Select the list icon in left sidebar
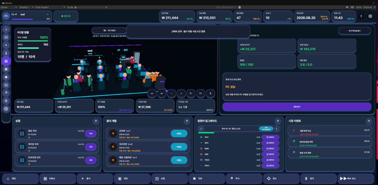The height and width of the screenshot is (185, 378). [6, 37]
